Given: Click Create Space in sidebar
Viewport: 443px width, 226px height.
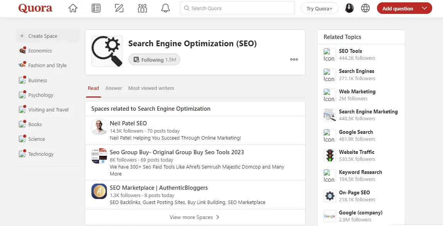Looking at the screenshot, I should coord(47,36).
